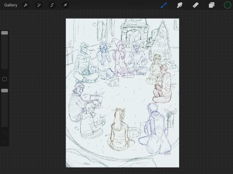Tap the undo arrow in the sidebar
This screenshot has height=174, width=233.
pos(5,133)
